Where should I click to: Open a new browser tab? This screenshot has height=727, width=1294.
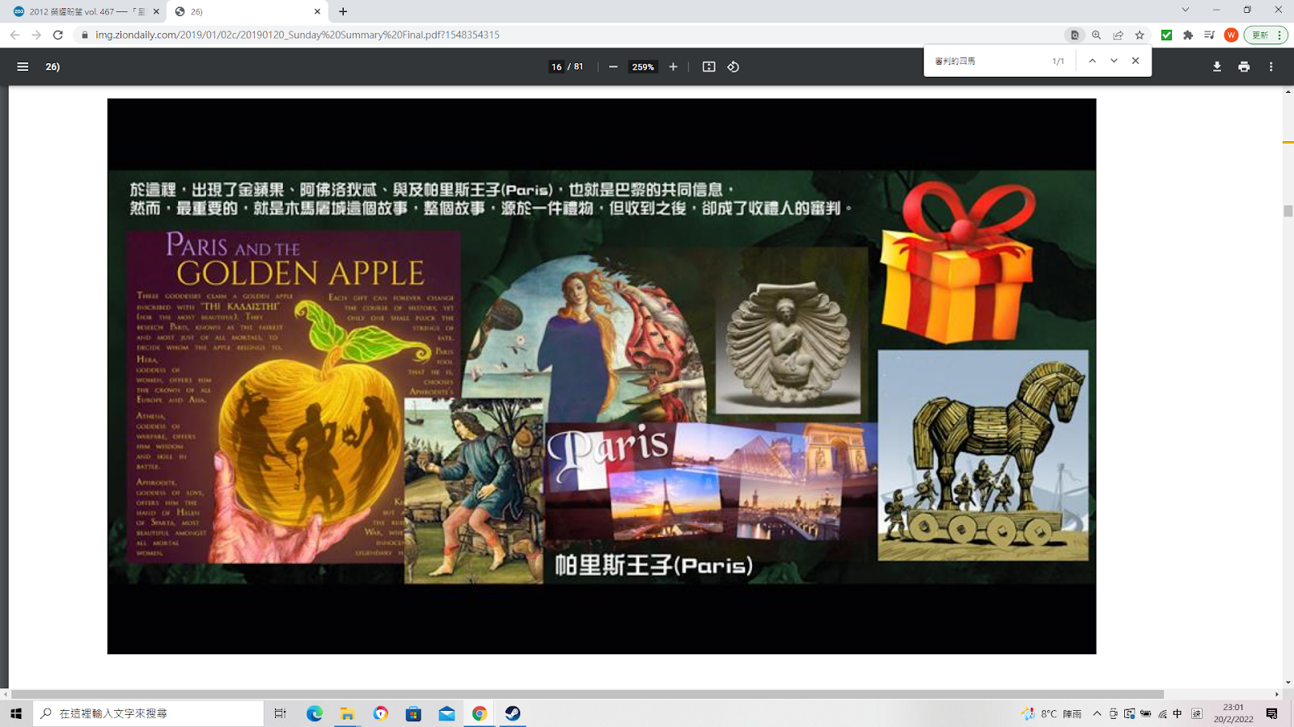pyautogui.click(x=343, y=11)
